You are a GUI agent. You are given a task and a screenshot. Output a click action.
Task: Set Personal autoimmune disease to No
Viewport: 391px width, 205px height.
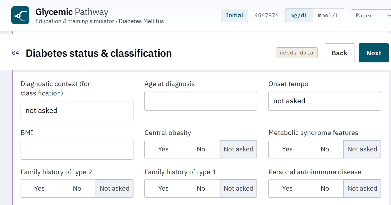click(x=325, y=189)
